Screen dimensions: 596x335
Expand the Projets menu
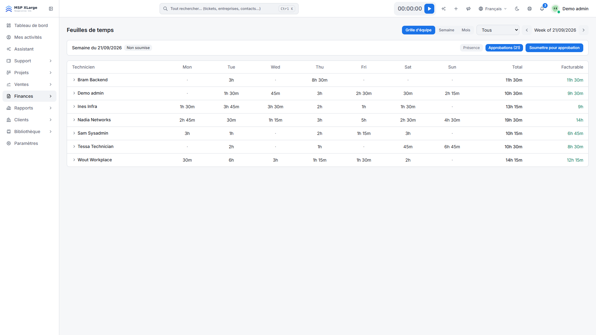(x=29, y=73)
